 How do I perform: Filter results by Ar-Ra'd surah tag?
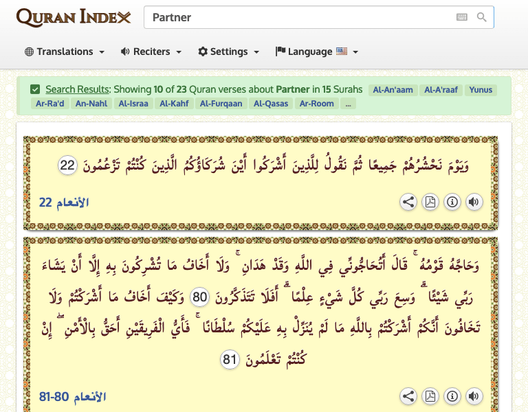tap(49, 104)
